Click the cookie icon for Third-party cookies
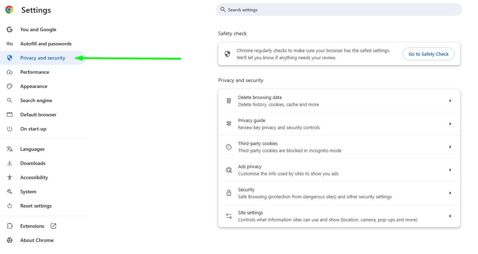This screenshot has height=254, width=478. [229, 147]
